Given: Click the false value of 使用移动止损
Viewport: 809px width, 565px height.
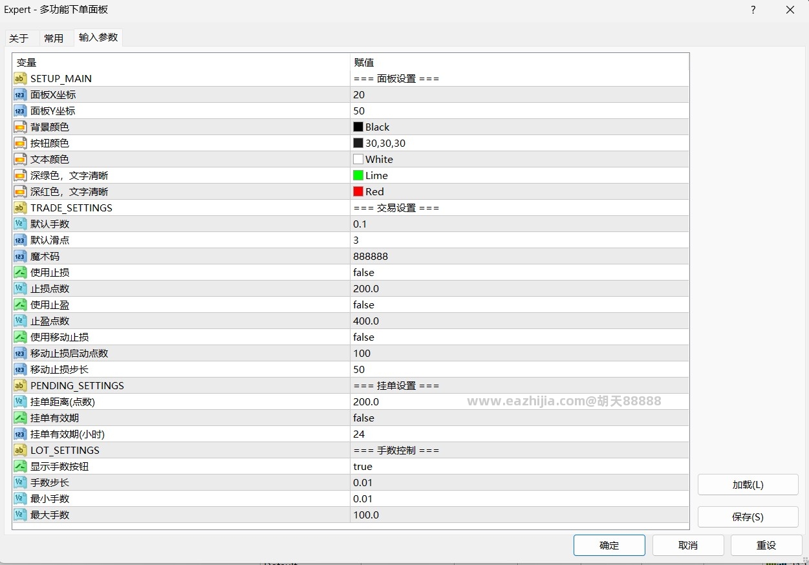Looking at the screenshot, I should point(363,337).
